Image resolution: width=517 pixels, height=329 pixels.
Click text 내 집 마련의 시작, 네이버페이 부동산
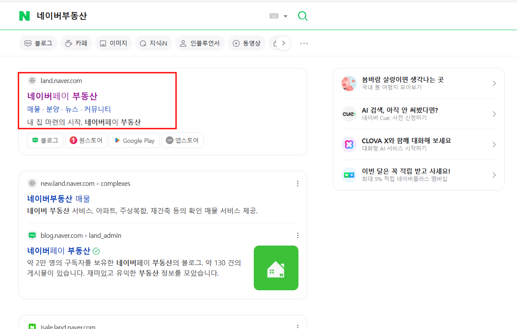coord(84,122)
